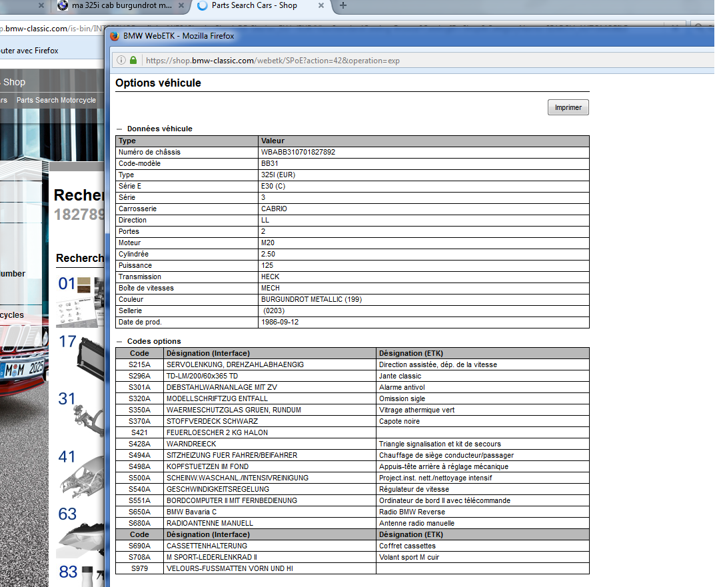Open a new browser tab with the plus button
The width and height of the screenshot is (717, 587).
tap(343, 5)
